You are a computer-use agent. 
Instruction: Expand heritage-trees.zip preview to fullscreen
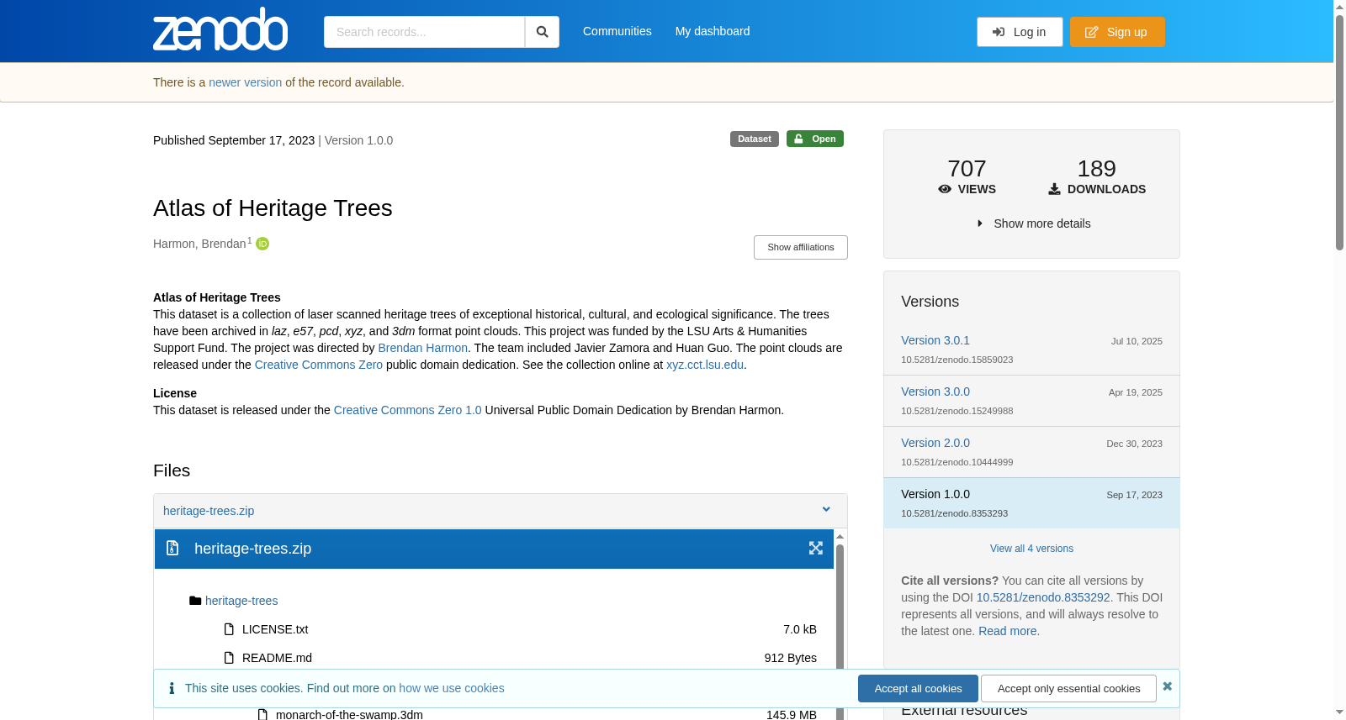(816, 548)
